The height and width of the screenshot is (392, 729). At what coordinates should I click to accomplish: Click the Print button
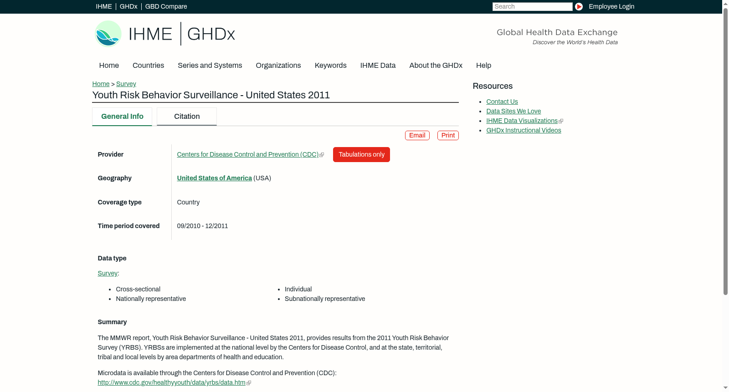coord(448,135)
